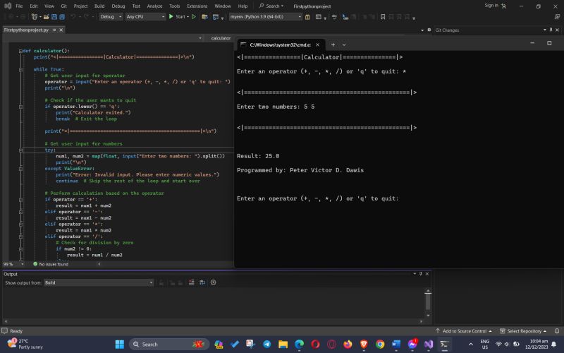Open the terminal tab dropdown chevron

point(344,44)
